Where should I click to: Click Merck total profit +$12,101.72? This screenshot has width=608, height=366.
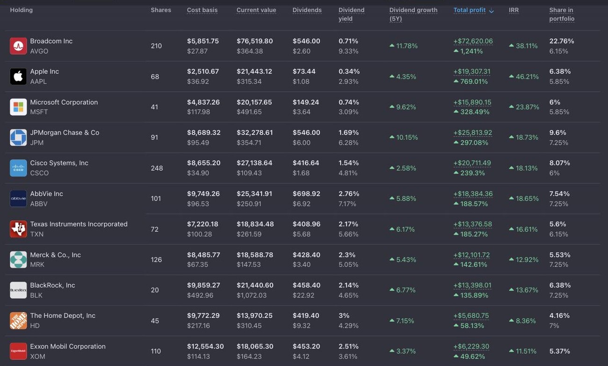click(x=471, y=255)
